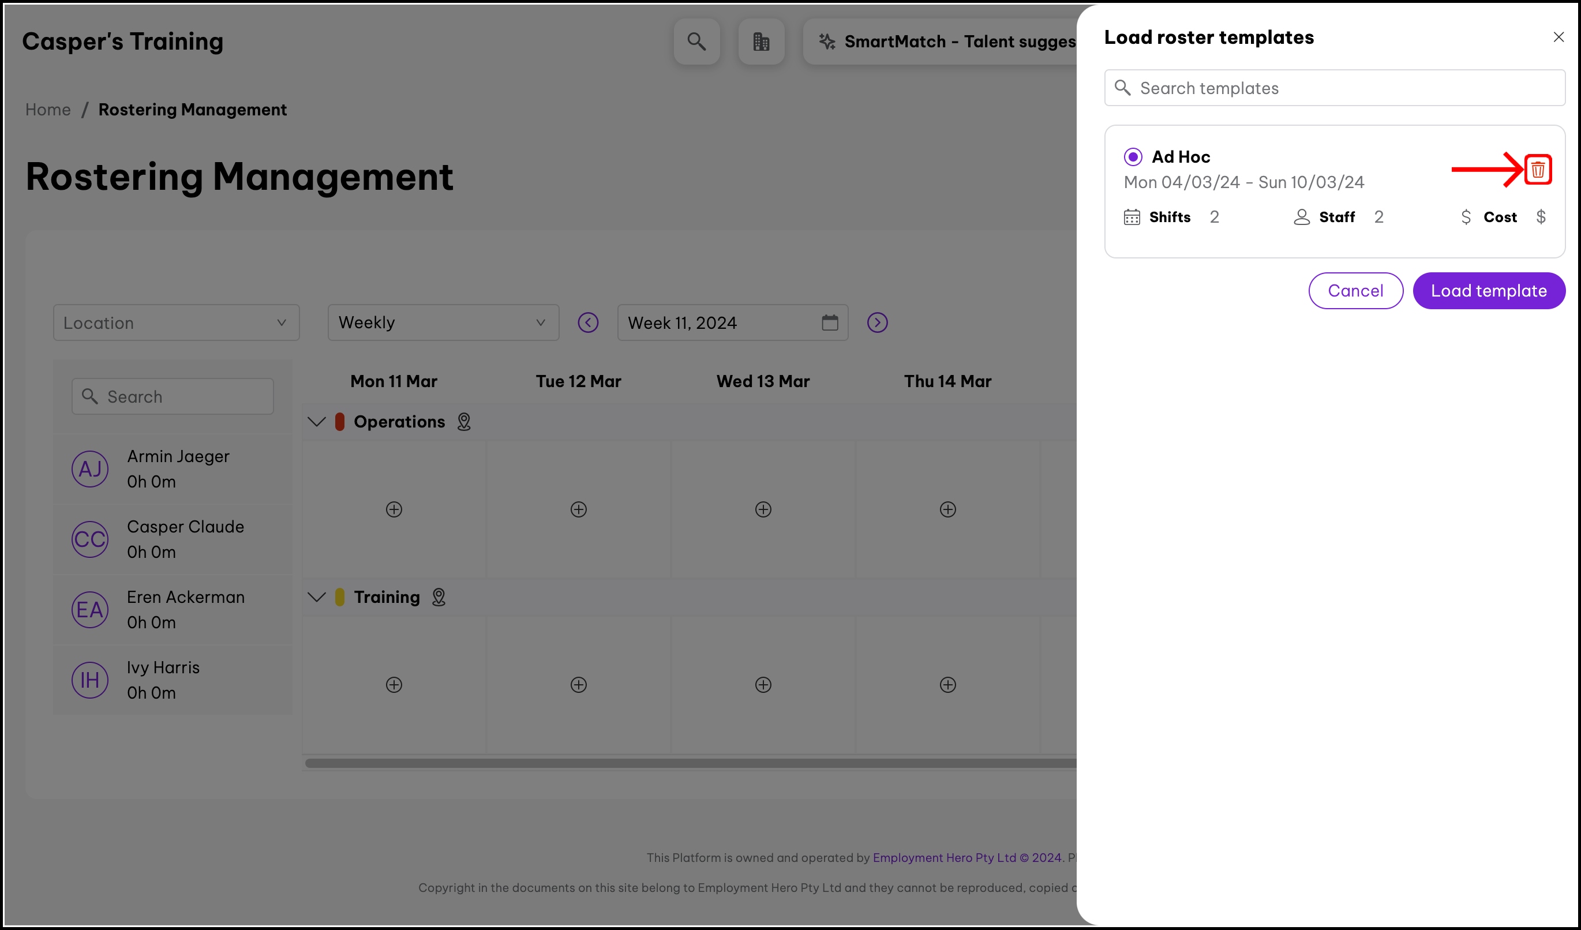Collapse the Operations group chevron
This screenshot has width=1581, height=930.
(x=317, y=421)
